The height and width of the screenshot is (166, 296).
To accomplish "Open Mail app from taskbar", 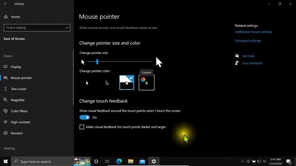I will pyautogui.click(x=142, y=161).
